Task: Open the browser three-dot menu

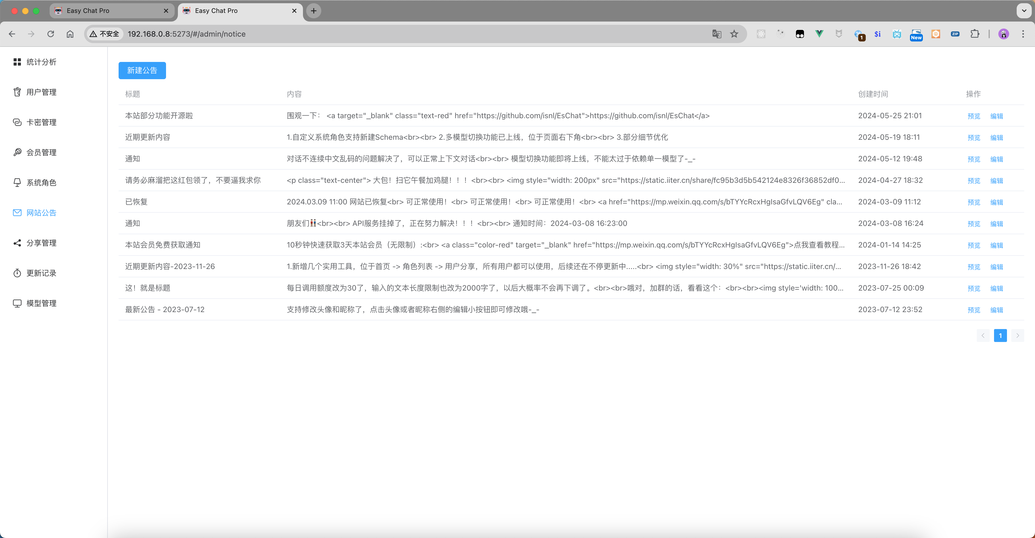Action: pos(1024,34)
